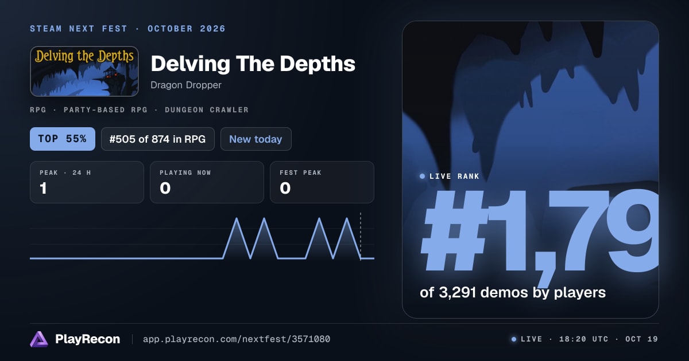Viewport: 689px width, 361px height.
Task: Click the #505 of 874 in RPG badge
Action: pyautogui.click(x=158, y=139)
